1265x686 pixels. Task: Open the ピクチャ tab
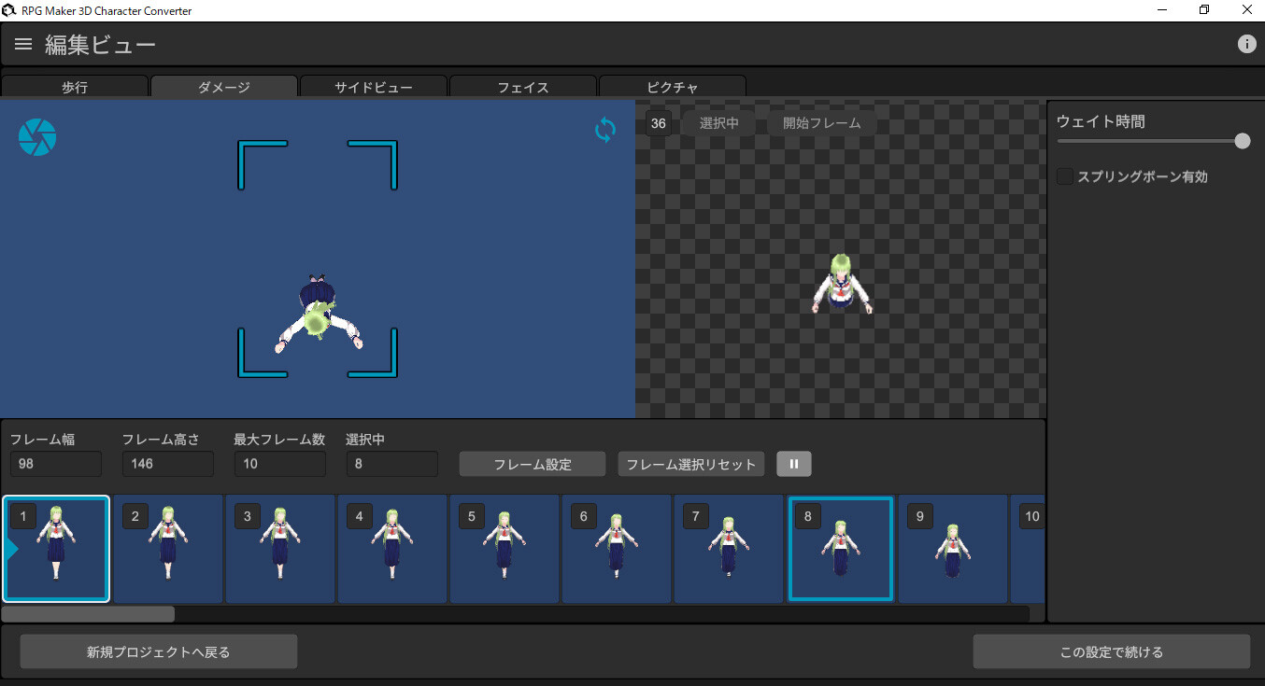point(672,87)
